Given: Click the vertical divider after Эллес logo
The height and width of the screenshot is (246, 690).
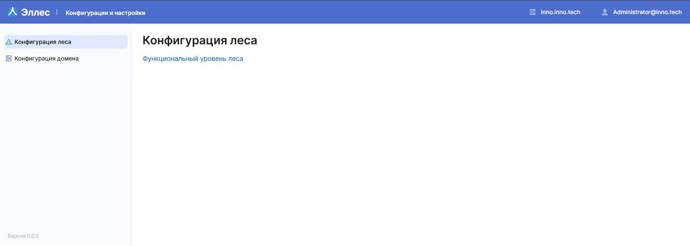Looking at the screenshot, I should tap(57, 12).
